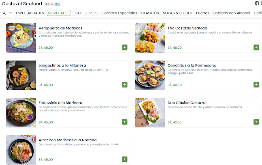
Task: Open the Bebidas con Alcohol tab
Action: coord(232,13)
